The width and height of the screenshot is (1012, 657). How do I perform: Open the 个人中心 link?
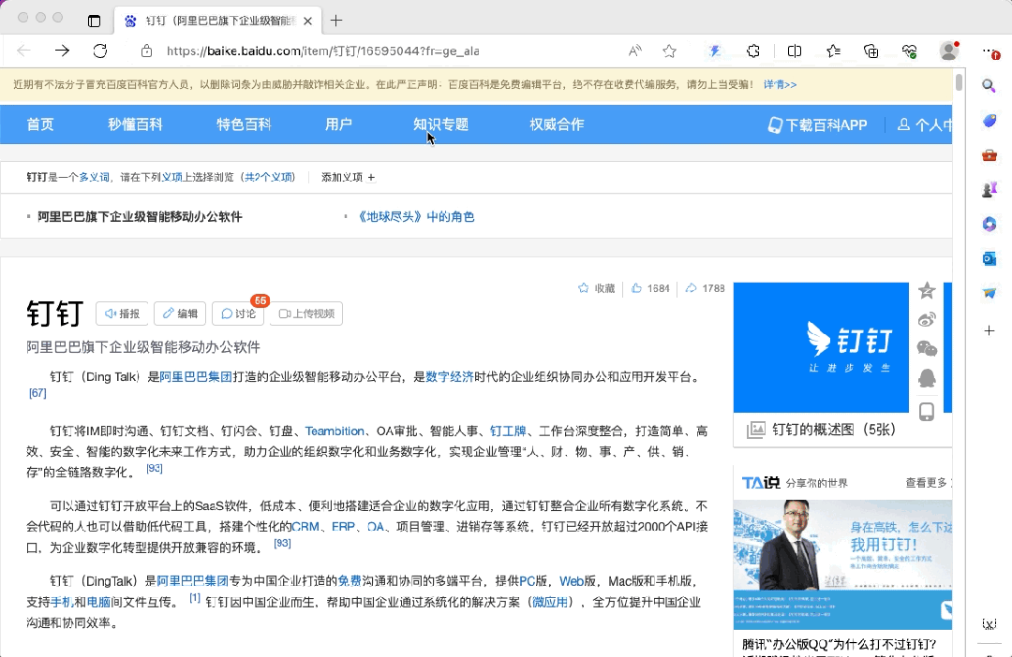coord(925,125)
